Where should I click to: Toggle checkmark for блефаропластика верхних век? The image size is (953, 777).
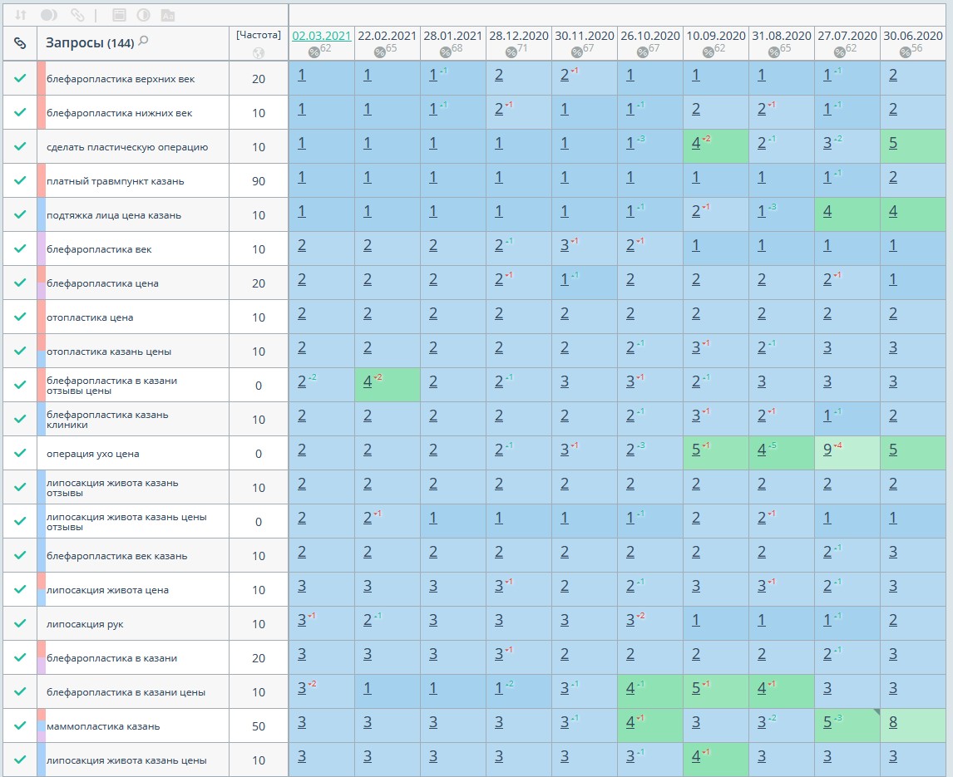pos(20,78)
